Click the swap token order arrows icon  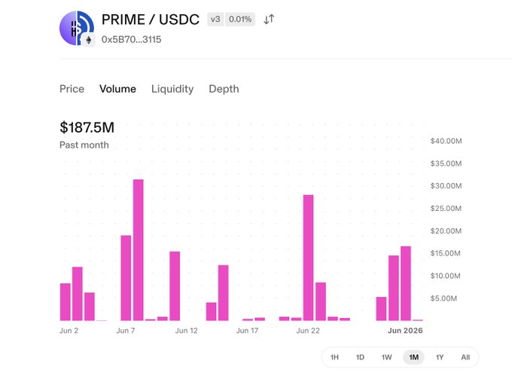(x=269, y=20)
